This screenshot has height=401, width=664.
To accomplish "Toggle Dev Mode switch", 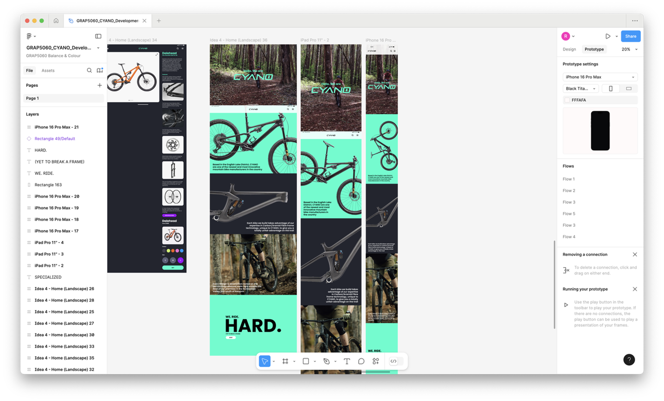I will click(x=396, y=361).
